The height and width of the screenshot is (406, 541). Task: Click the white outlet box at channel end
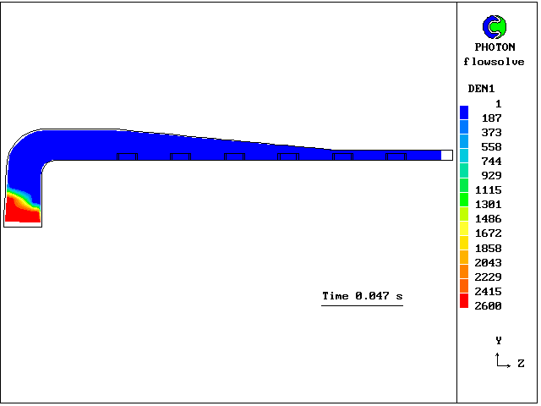click(x=447, y=155)
